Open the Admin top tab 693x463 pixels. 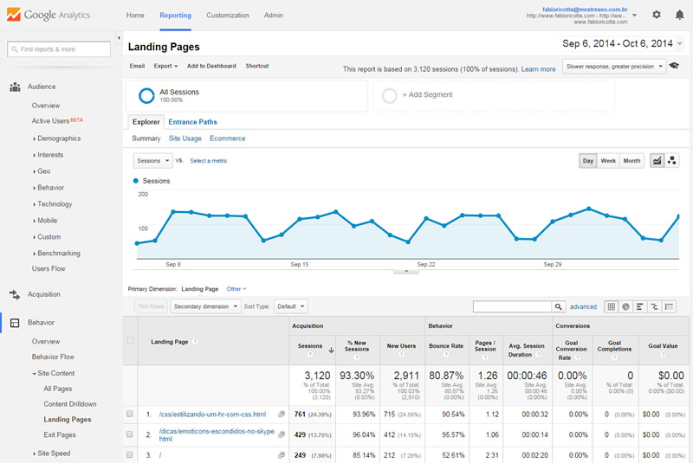tap(274, 15)
